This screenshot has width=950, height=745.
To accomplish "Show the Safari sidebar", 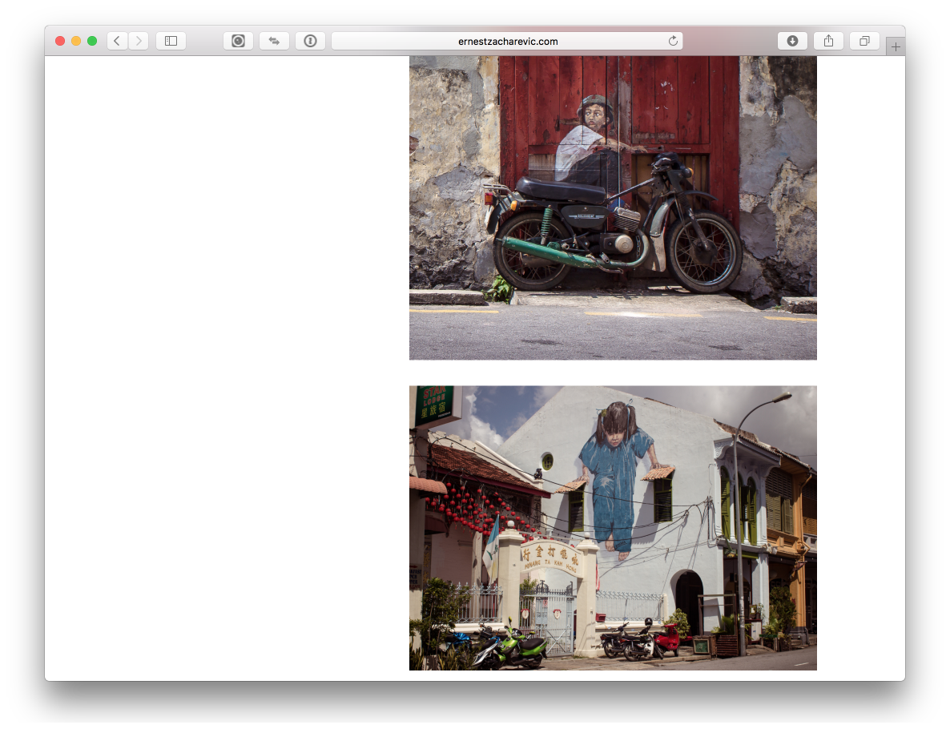I will 171,41.
